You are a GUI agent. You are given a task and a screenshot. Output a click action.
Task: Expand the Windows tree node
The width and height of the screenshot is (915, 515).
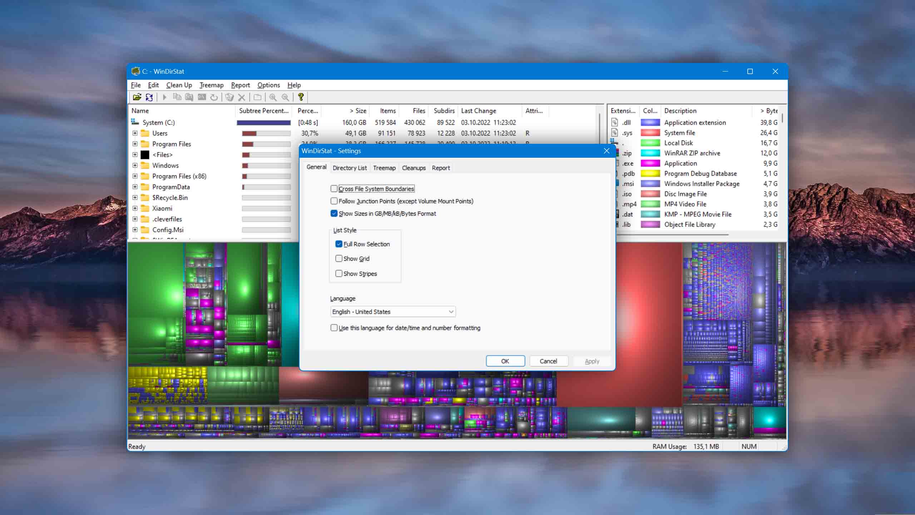pyautogui.click(x=135, y=165)
